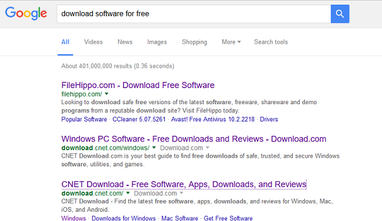Follow the CCleaner 5.07.5261 sitelink
The height and width of the screenshot is (221, 382).
pyautogui.click(x=139, y=119)
